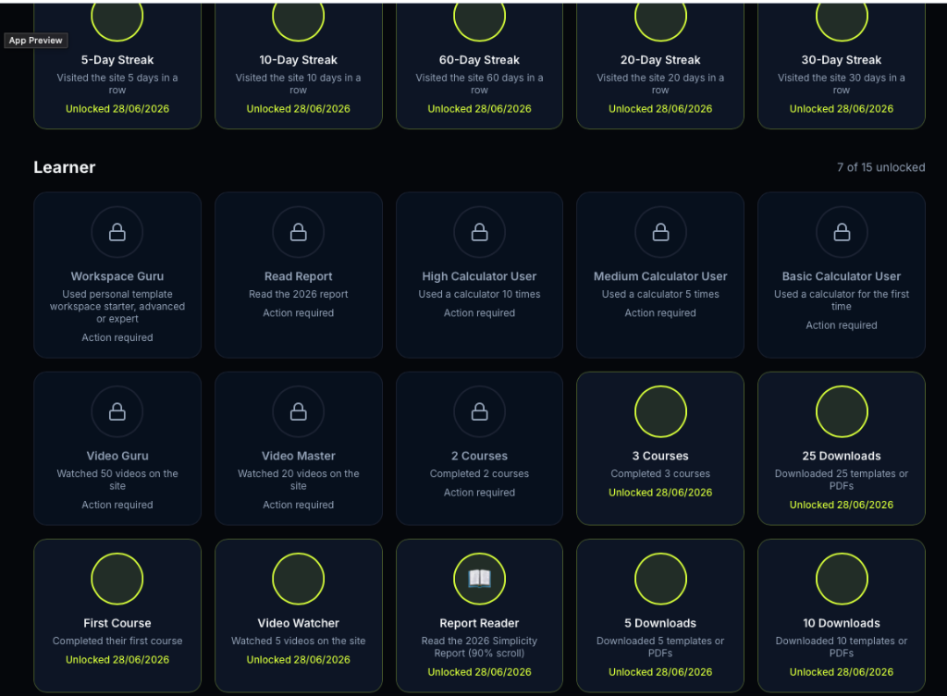Click "Used a calculator 10 times" description
This screenshot has width=947, height=696.
(480, 294)
